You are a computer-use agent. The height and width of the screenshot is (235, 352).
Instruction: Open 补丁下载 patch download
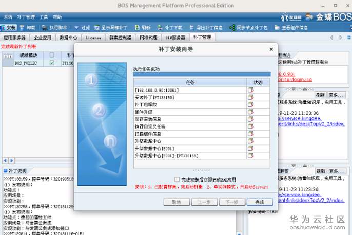click(160, 28)
